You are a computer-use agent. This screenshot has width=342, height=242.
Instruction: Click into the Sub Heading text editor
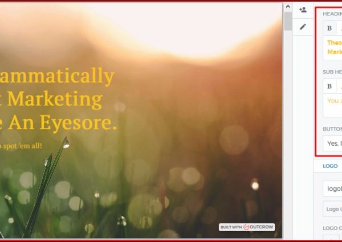pos(333,106)
